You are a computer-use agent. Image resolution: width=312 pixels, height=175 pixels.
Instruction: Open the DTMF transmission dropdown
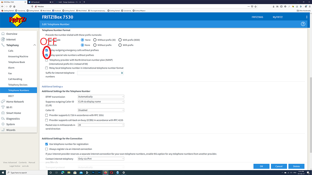101,97
